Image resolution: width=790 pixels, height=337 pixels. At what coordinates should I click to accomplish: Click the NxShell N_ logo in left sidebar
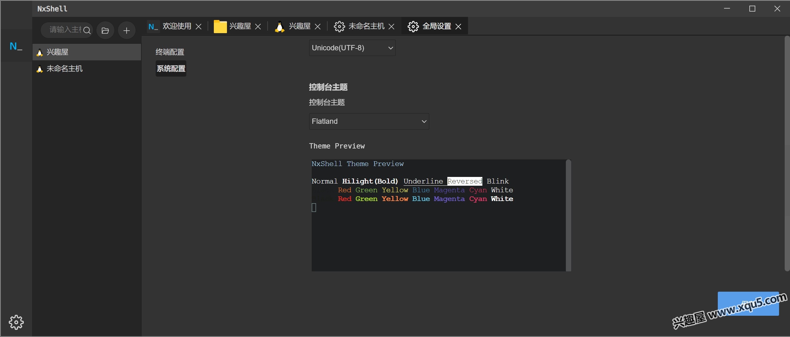click(x=16, y=47)
